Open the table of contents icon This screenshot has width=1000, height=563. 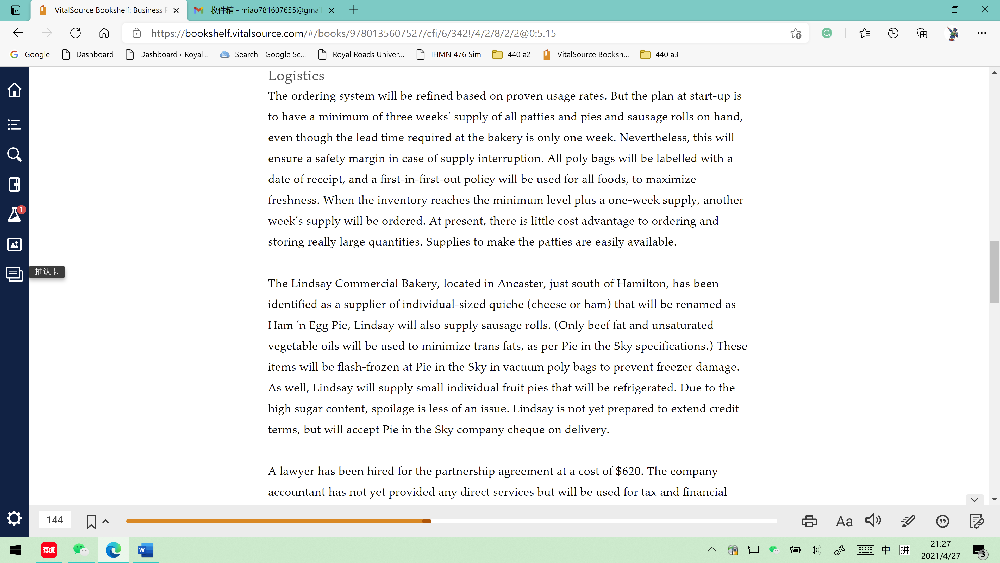14,125
